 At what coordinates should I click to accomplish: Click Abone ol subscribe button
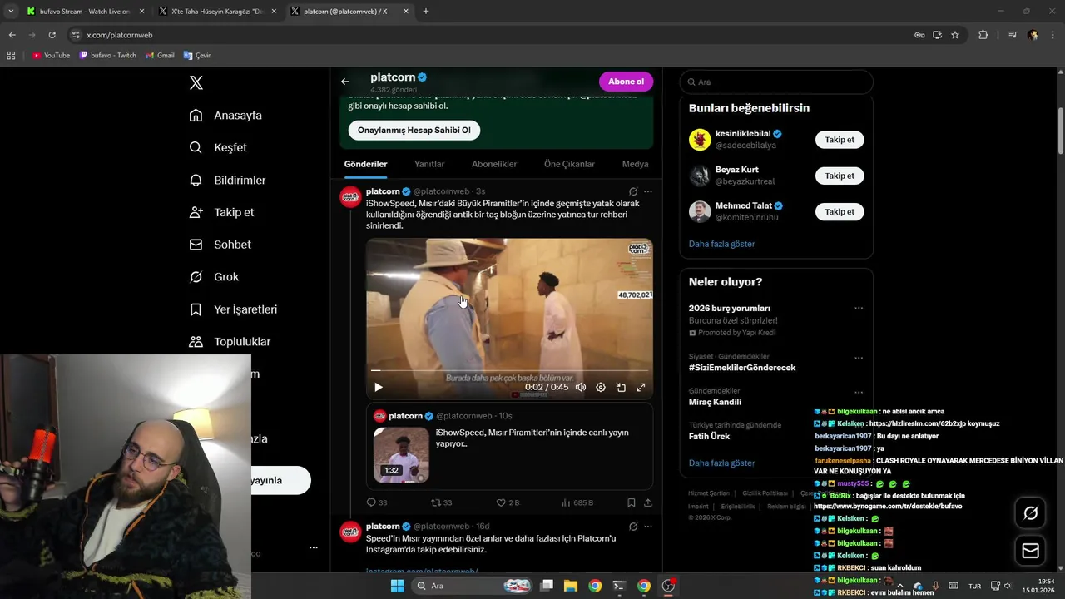coord(626,82)
